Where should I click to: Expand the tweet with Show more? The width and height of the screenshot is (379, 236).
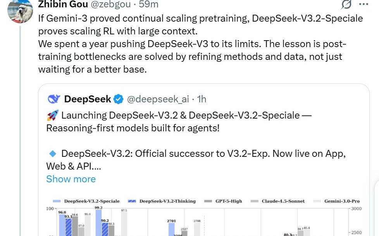pos(71,179)
